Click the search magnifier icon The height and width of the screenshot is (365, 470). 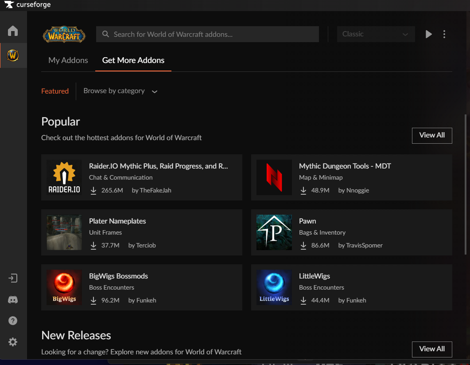105,34
